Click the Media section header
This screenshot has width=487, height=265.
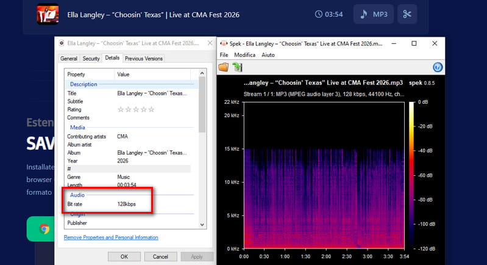coord(77,128)
